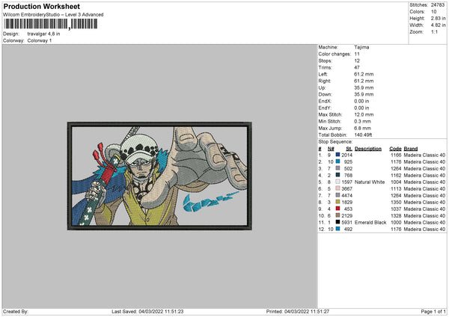Viewport: 449px width, 317px height.
Task: Click the thread code '1000'
Action: [x=396, y=222]
